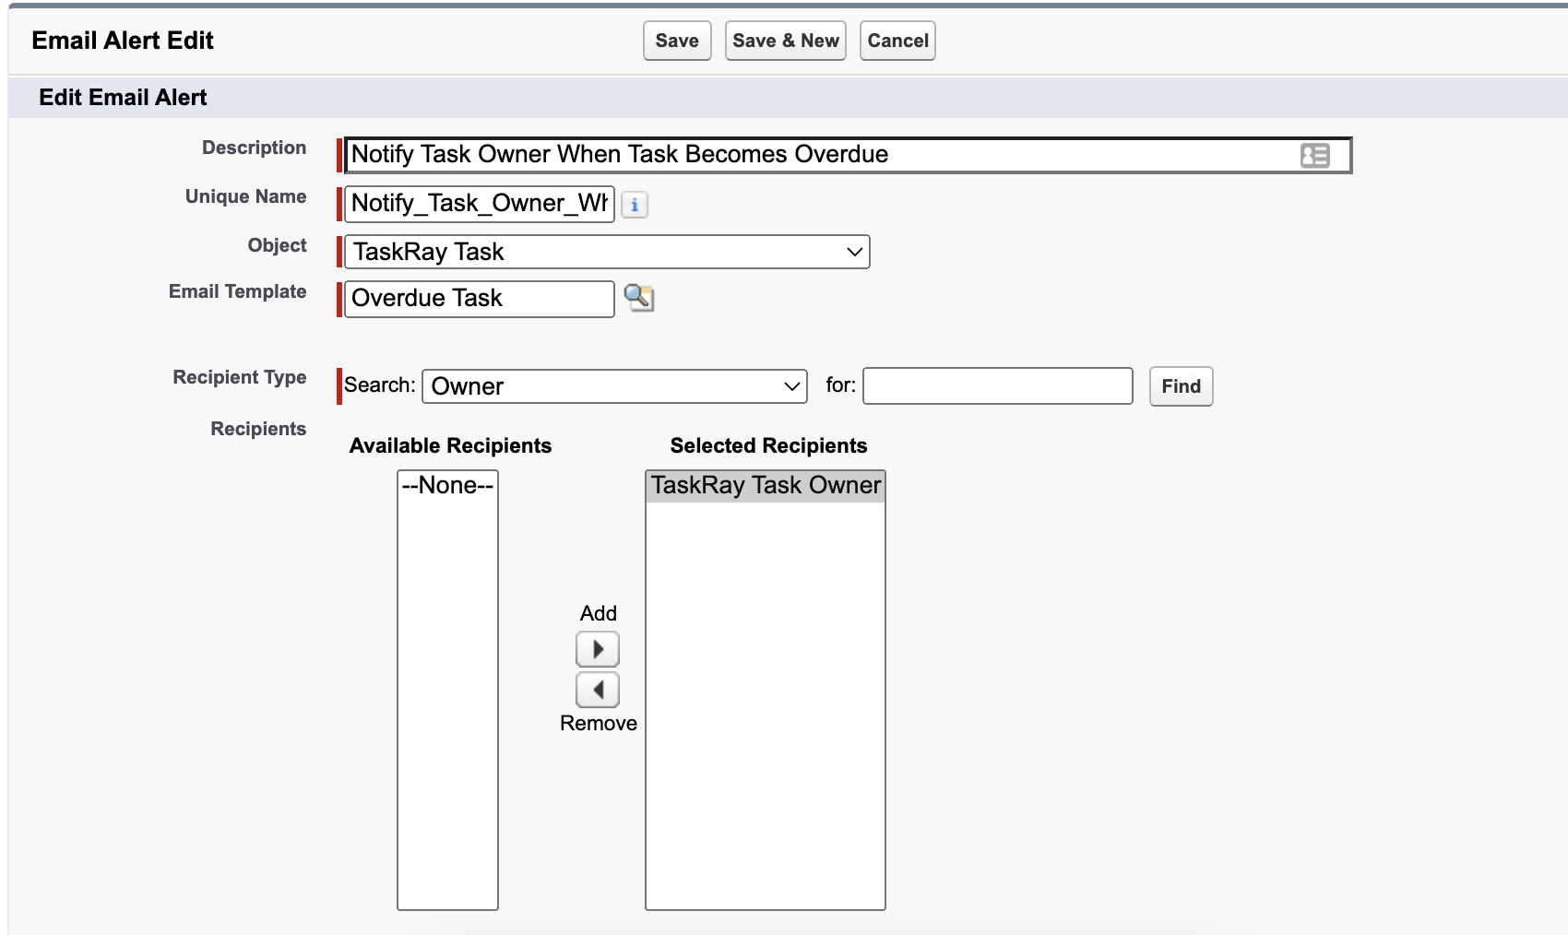Open the Object dropdown showing TaskRay Task
This screenshot has width=1568, height=935.
607,252
